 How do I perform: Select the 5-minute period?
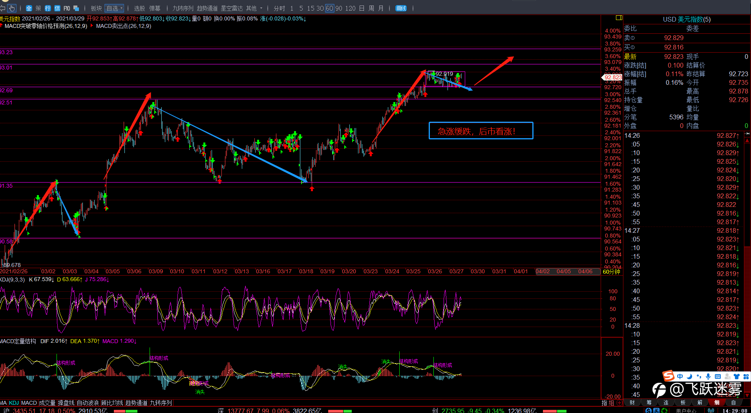point(301,8)
